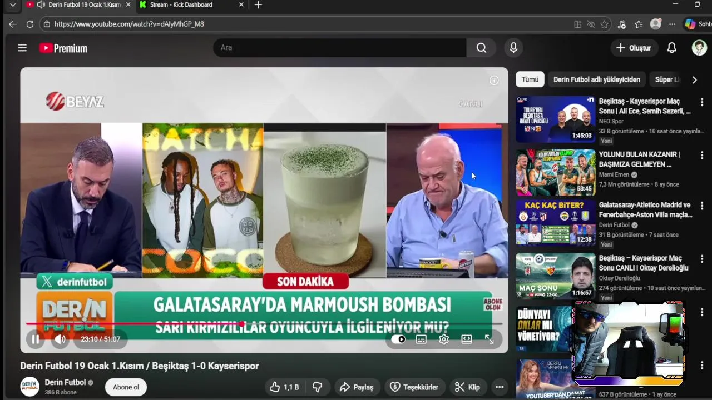This screenshot has width=712, height=400.
Task: Click in the YouTube Ara search field
Action: pos(339,48)
